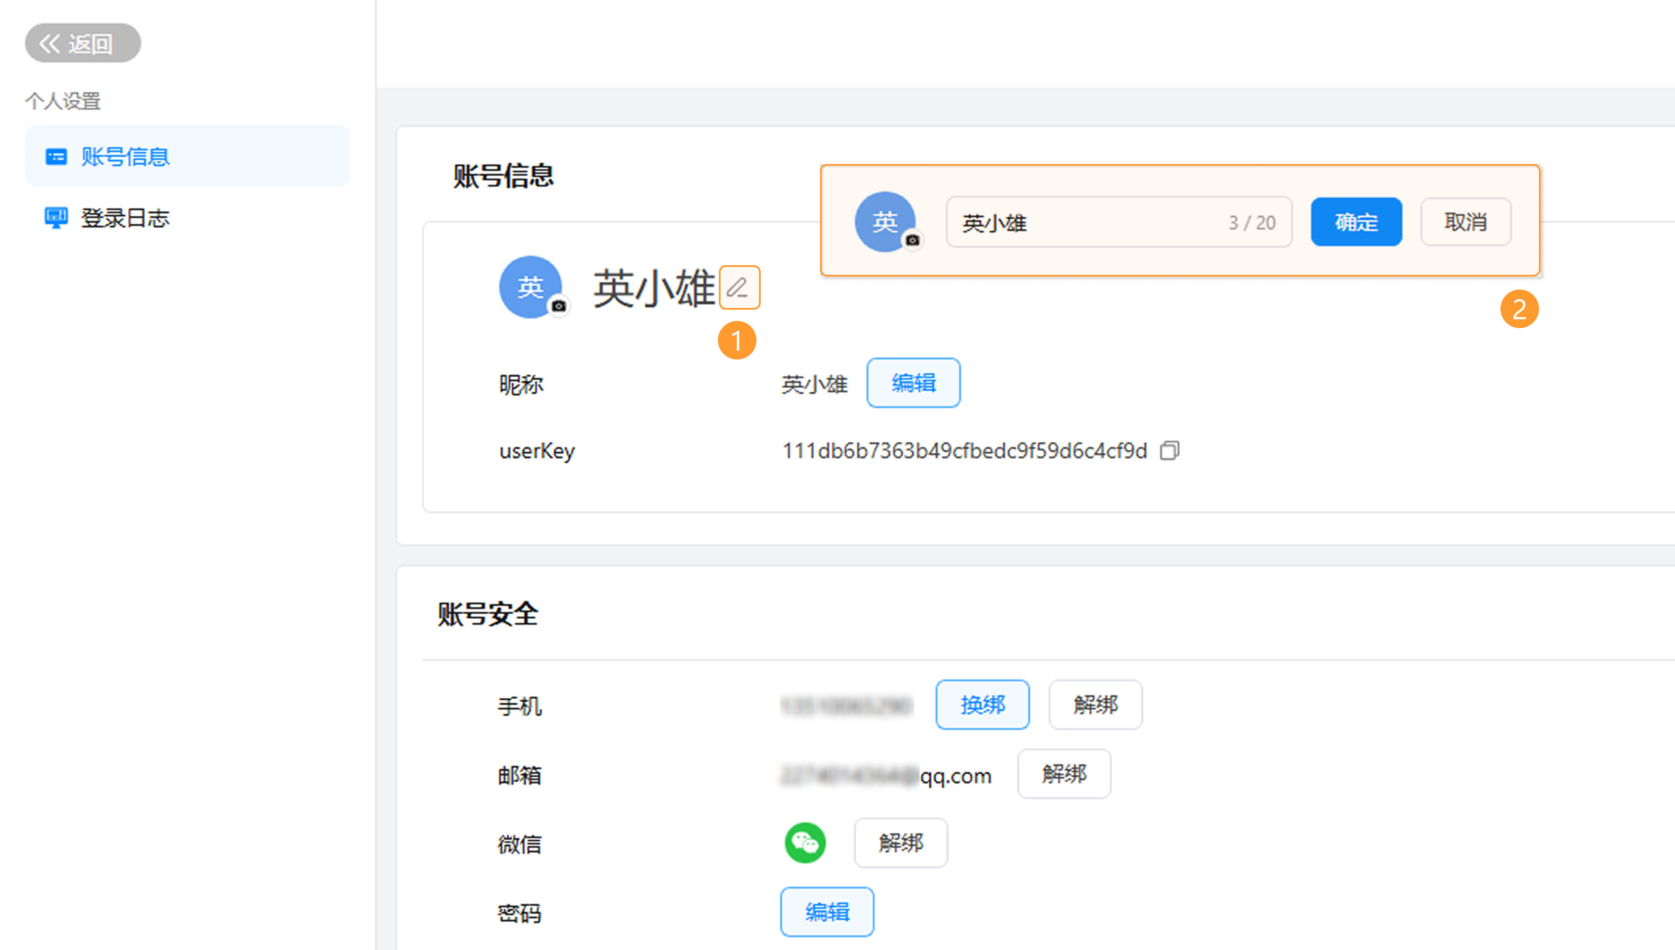Cancel name editing with 取消
This screenshot has height=950, width=1675.
1466,222
